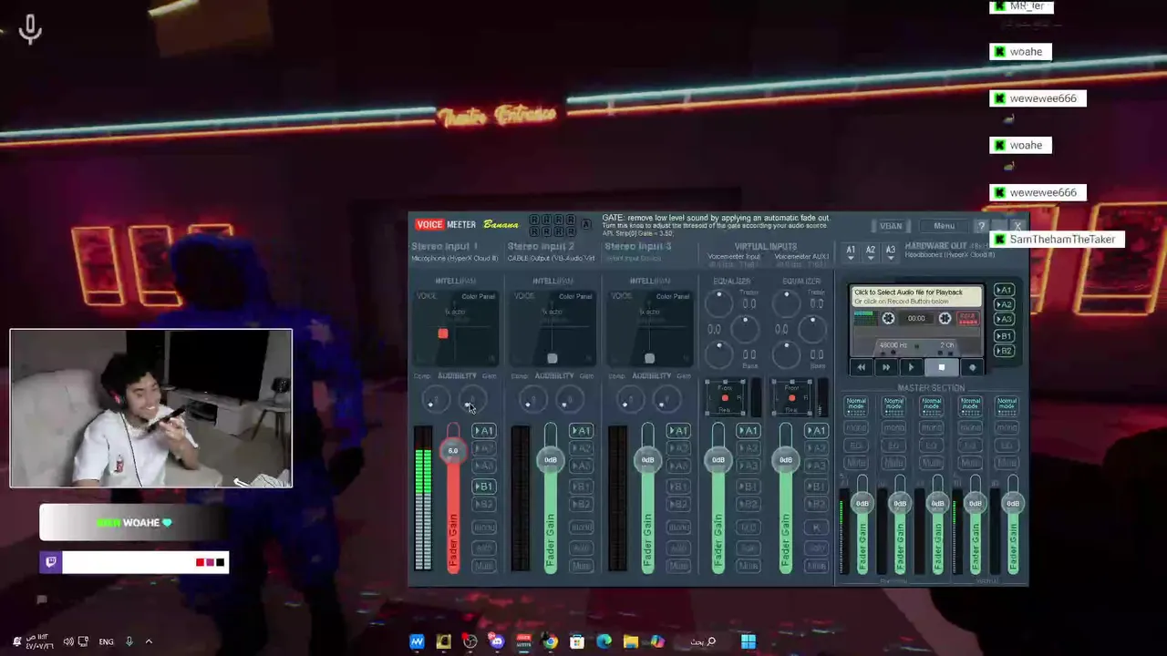
Task: Open the Voicemeeter Menu
Action: click(x=944, y=226)
